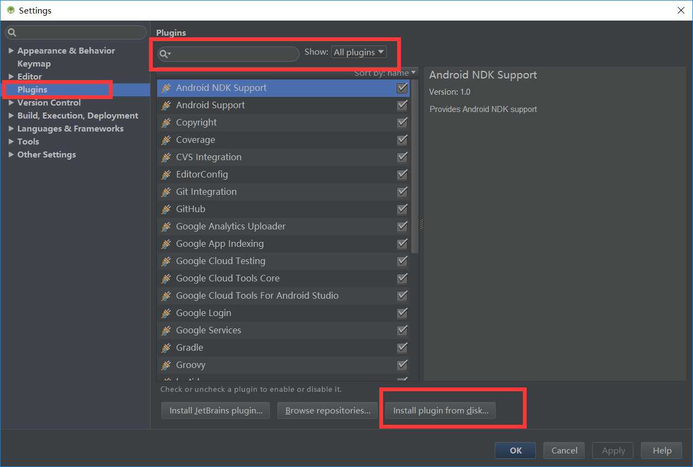Click Install JetBrains plugin button

point(216,410)
